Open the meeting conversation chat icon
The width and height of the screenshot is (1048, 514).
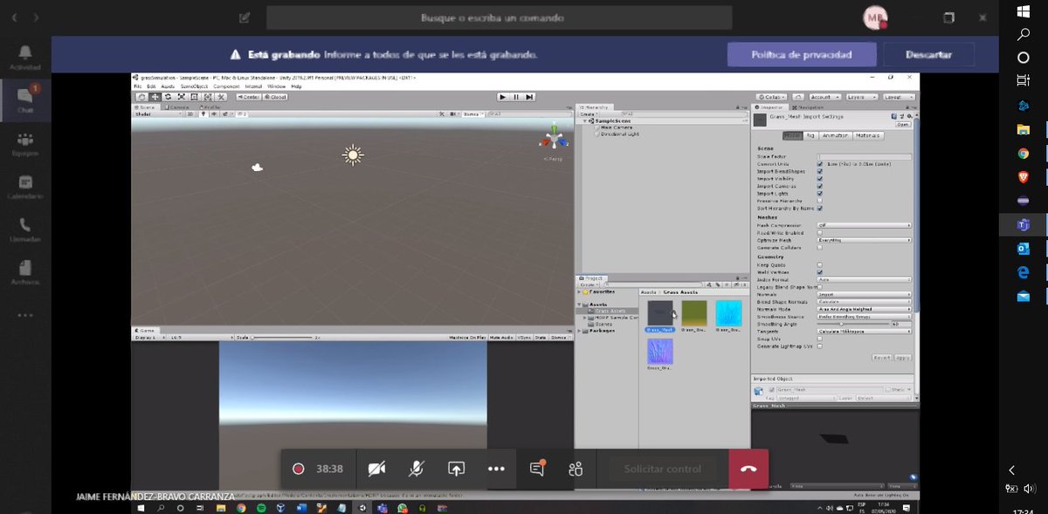click(x=536, y=469)
